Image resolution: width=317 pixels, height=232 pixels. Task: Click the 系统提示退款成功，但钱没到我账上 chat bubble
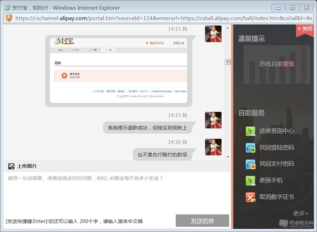[147, 128]
